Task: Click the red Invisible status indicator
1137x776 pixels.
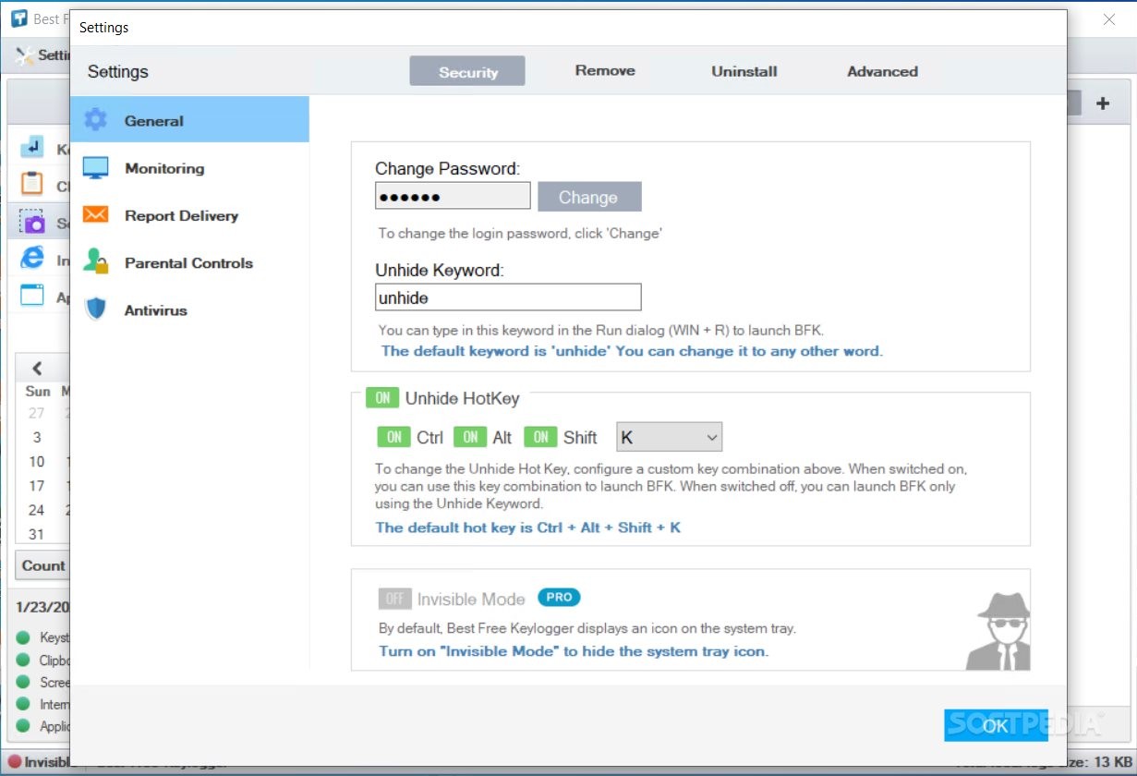Action: pos(14,762)
